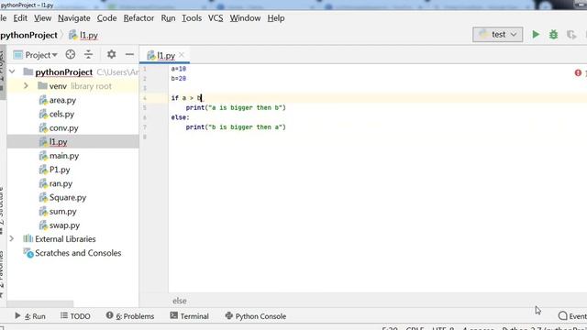This screenshot has height=330, width=587.
Task: Hide the Project tool window
Action: point(129,55)
